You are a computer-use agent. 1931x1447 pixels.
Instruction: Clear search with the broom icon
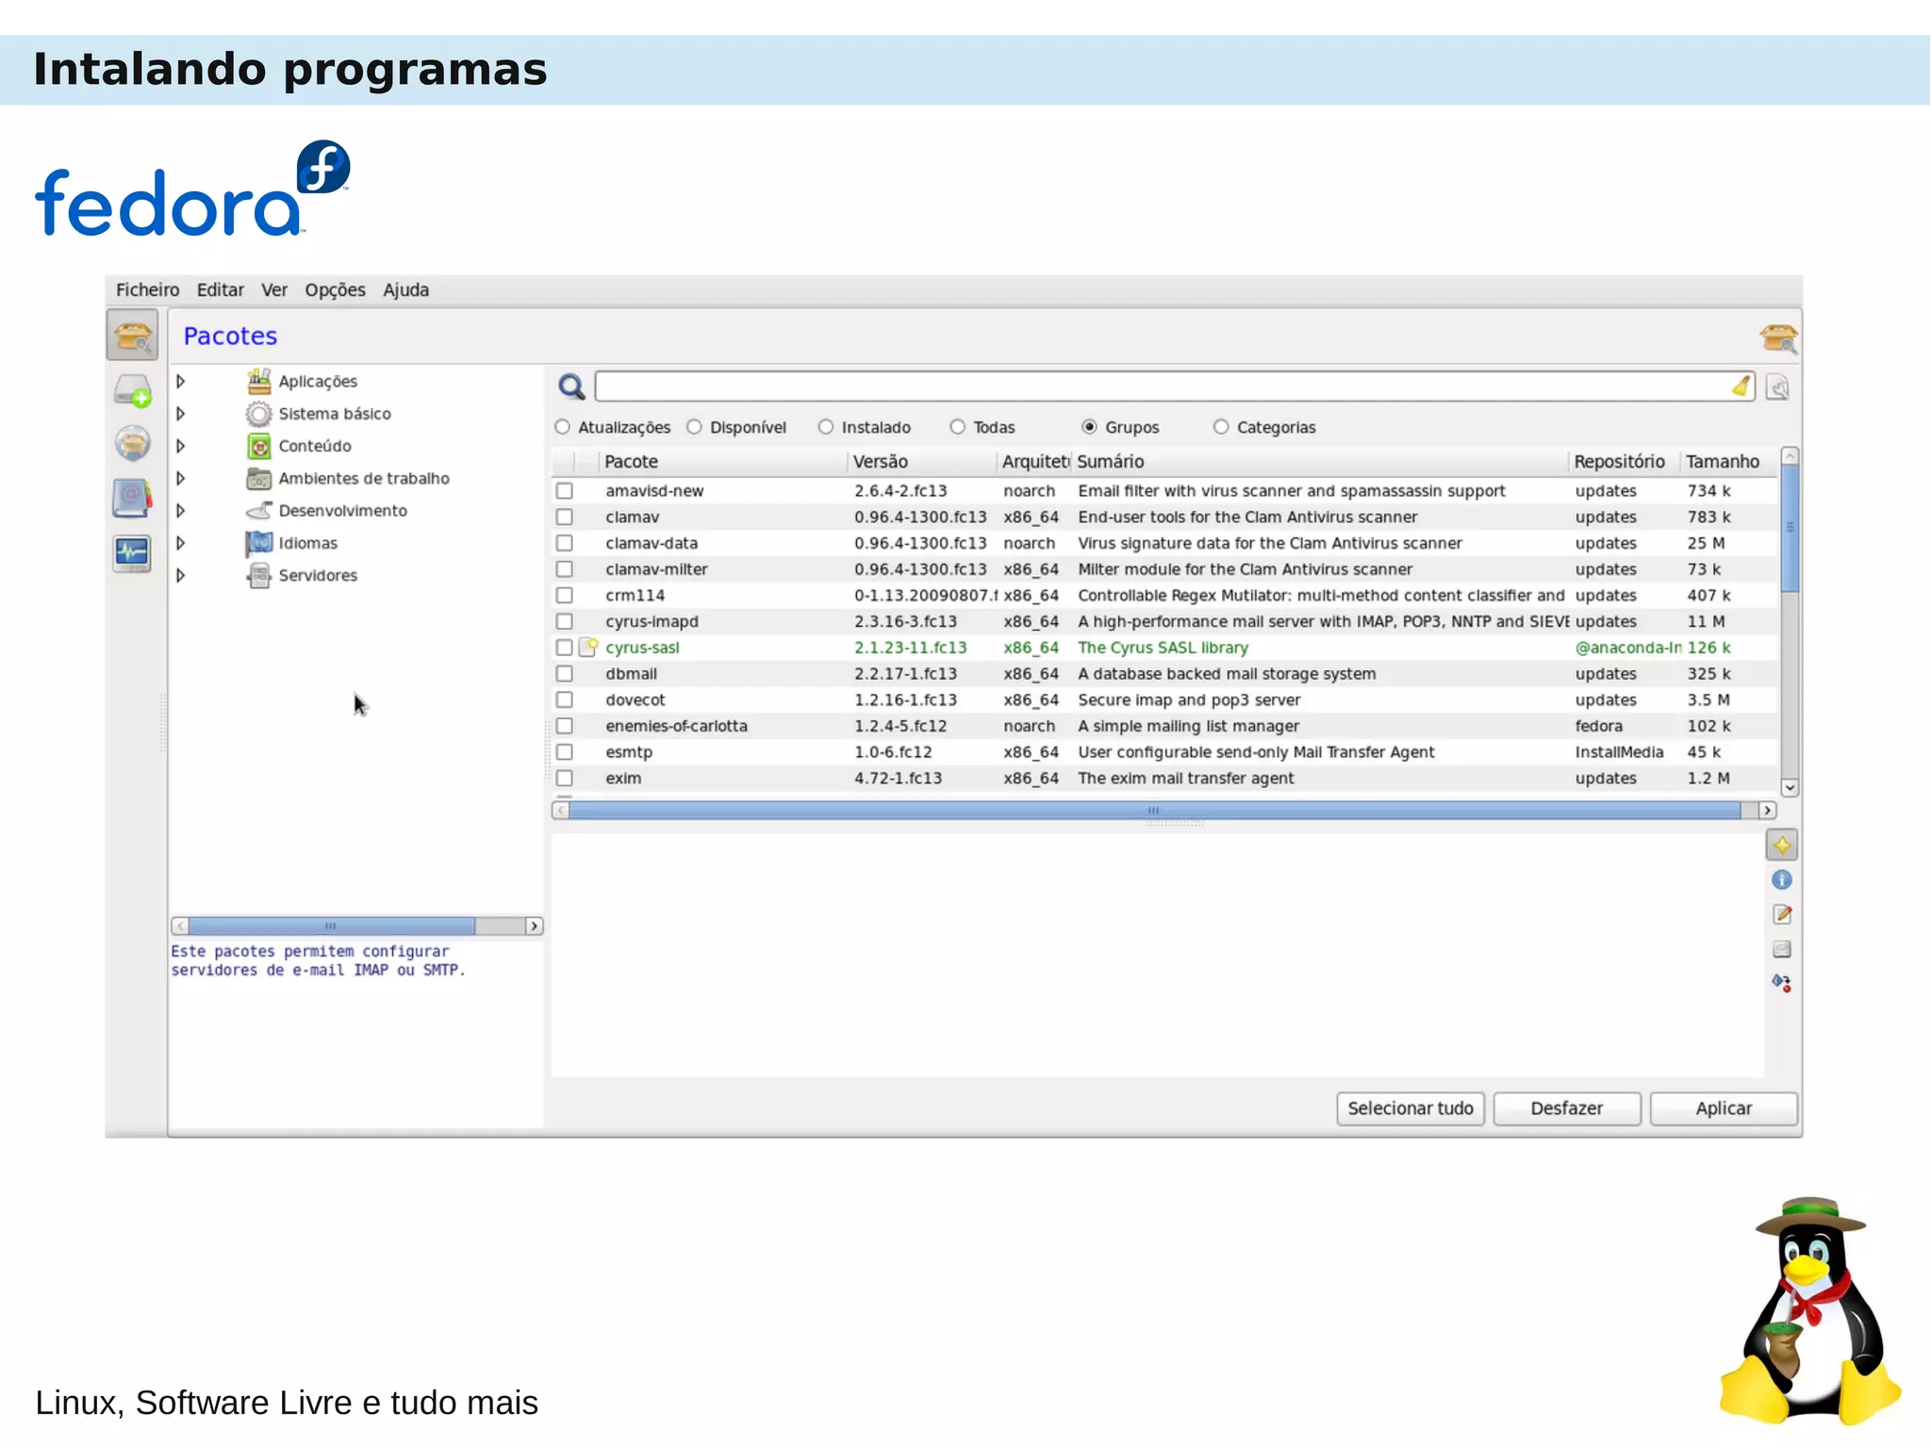click(x=1741, y=386)
